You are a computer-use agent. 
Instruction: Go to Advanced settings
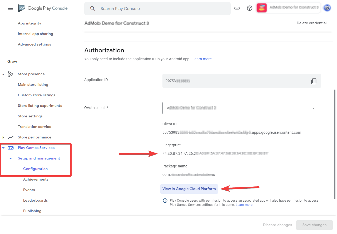tap(34, 44)
